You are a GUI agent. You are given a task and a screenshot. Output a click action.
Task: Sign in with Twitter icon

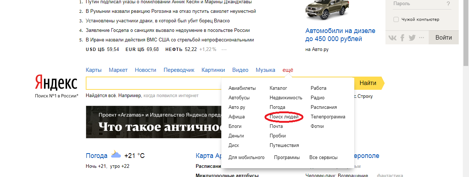pyautogui.click(x=412, y=38)
